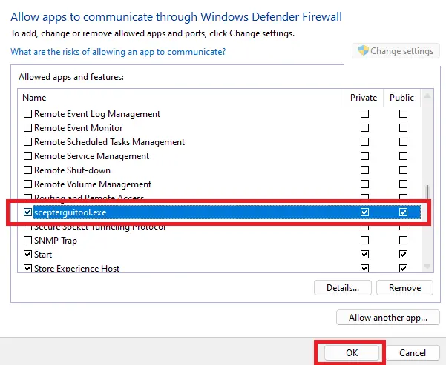Tick Public checkbox for Remote Shut-down

(x=403, y=170)
